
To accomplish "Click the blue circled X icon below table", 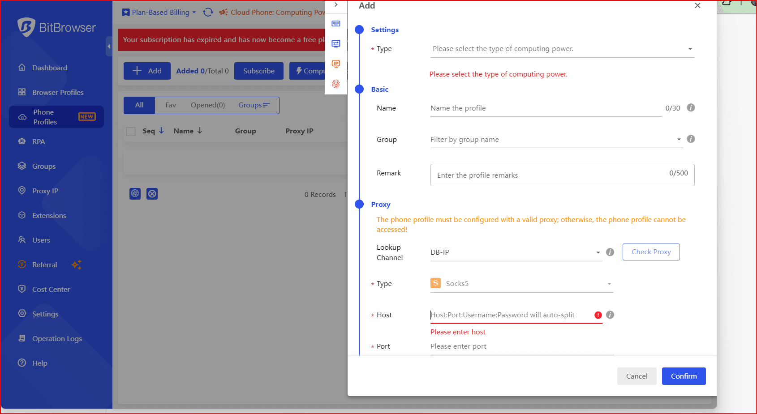I will [x=152, y=194].
